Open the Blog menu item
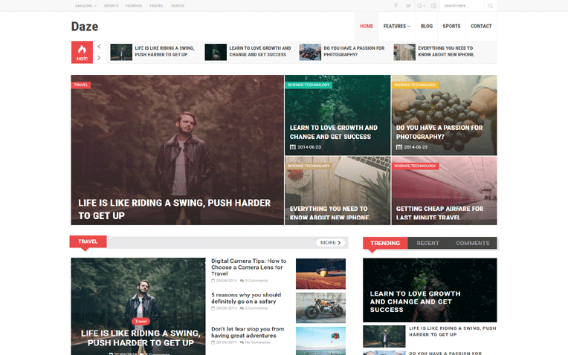 click(x=427, y=26)
